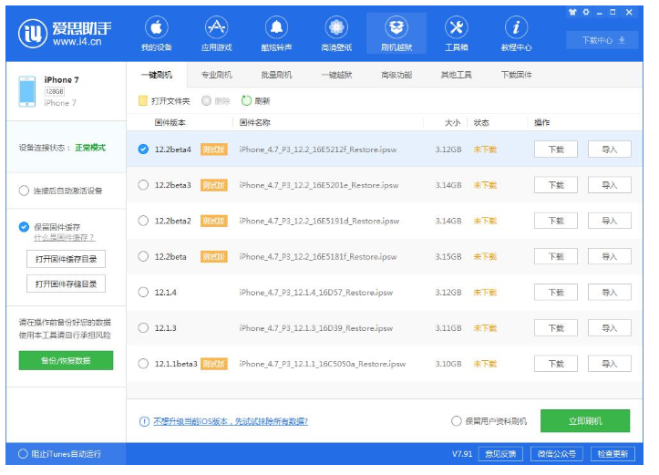Enable 连接后自动激活设备 option
Image resolution: width=659 pixels, height=475 pixels.
pyautogui.click(x=24, y=191)
